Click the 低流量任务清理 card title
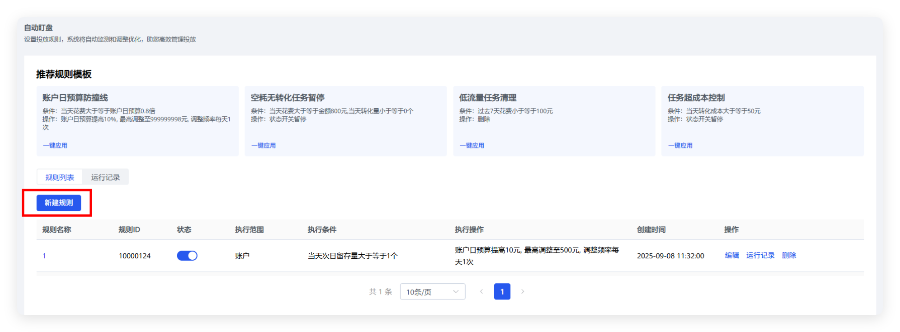Screen dimensions: 900x332 [x=488, y=98]
